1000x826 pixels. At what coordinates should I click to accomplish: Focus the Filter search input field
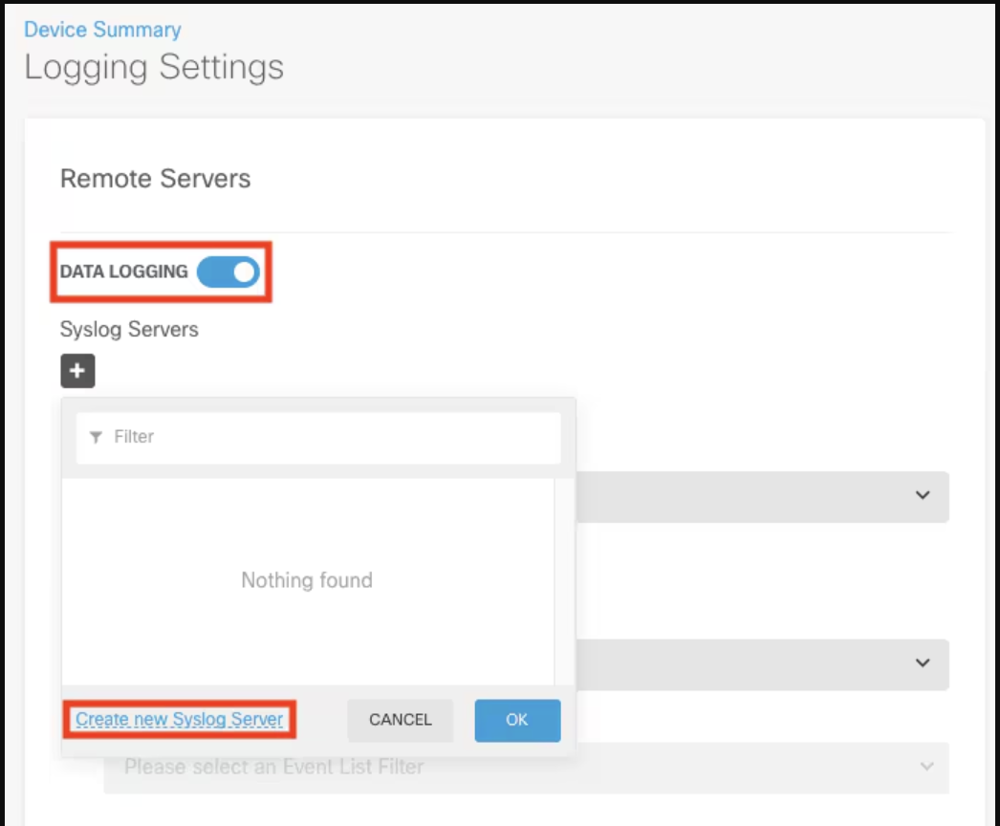click(325, 437)
